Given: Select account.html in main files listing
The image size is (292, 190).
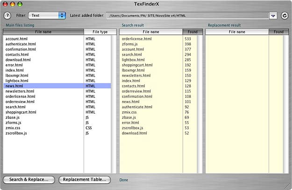Looking at the screenshot, I should click(16, 39).
